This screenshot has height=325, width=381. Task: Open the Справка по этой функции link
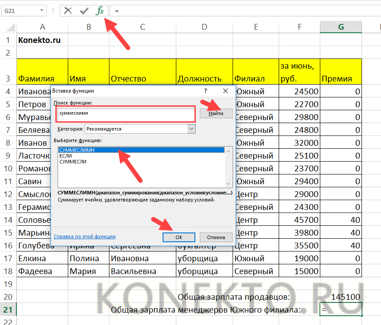(x=85, y=237)
